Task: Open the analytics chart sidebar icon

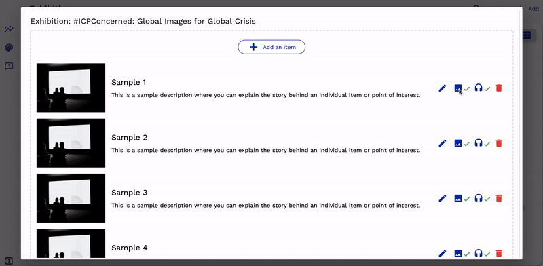Action: point(9,28)
